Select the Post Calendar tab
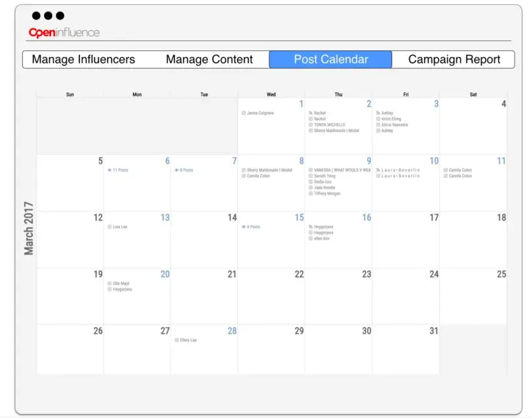The width and height of the screenshot is (531, 418). (x=330, y=60)
